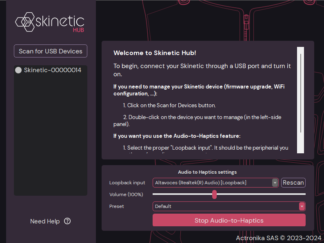
Task: Click step '1. Click on the Scan for Devices button.'
Action: tap(169, 105)
